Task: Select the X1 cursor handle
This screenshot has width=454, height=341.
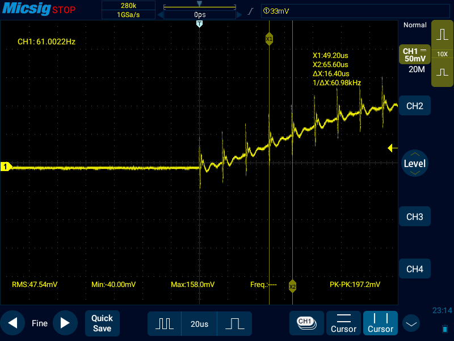Action: 269,39
